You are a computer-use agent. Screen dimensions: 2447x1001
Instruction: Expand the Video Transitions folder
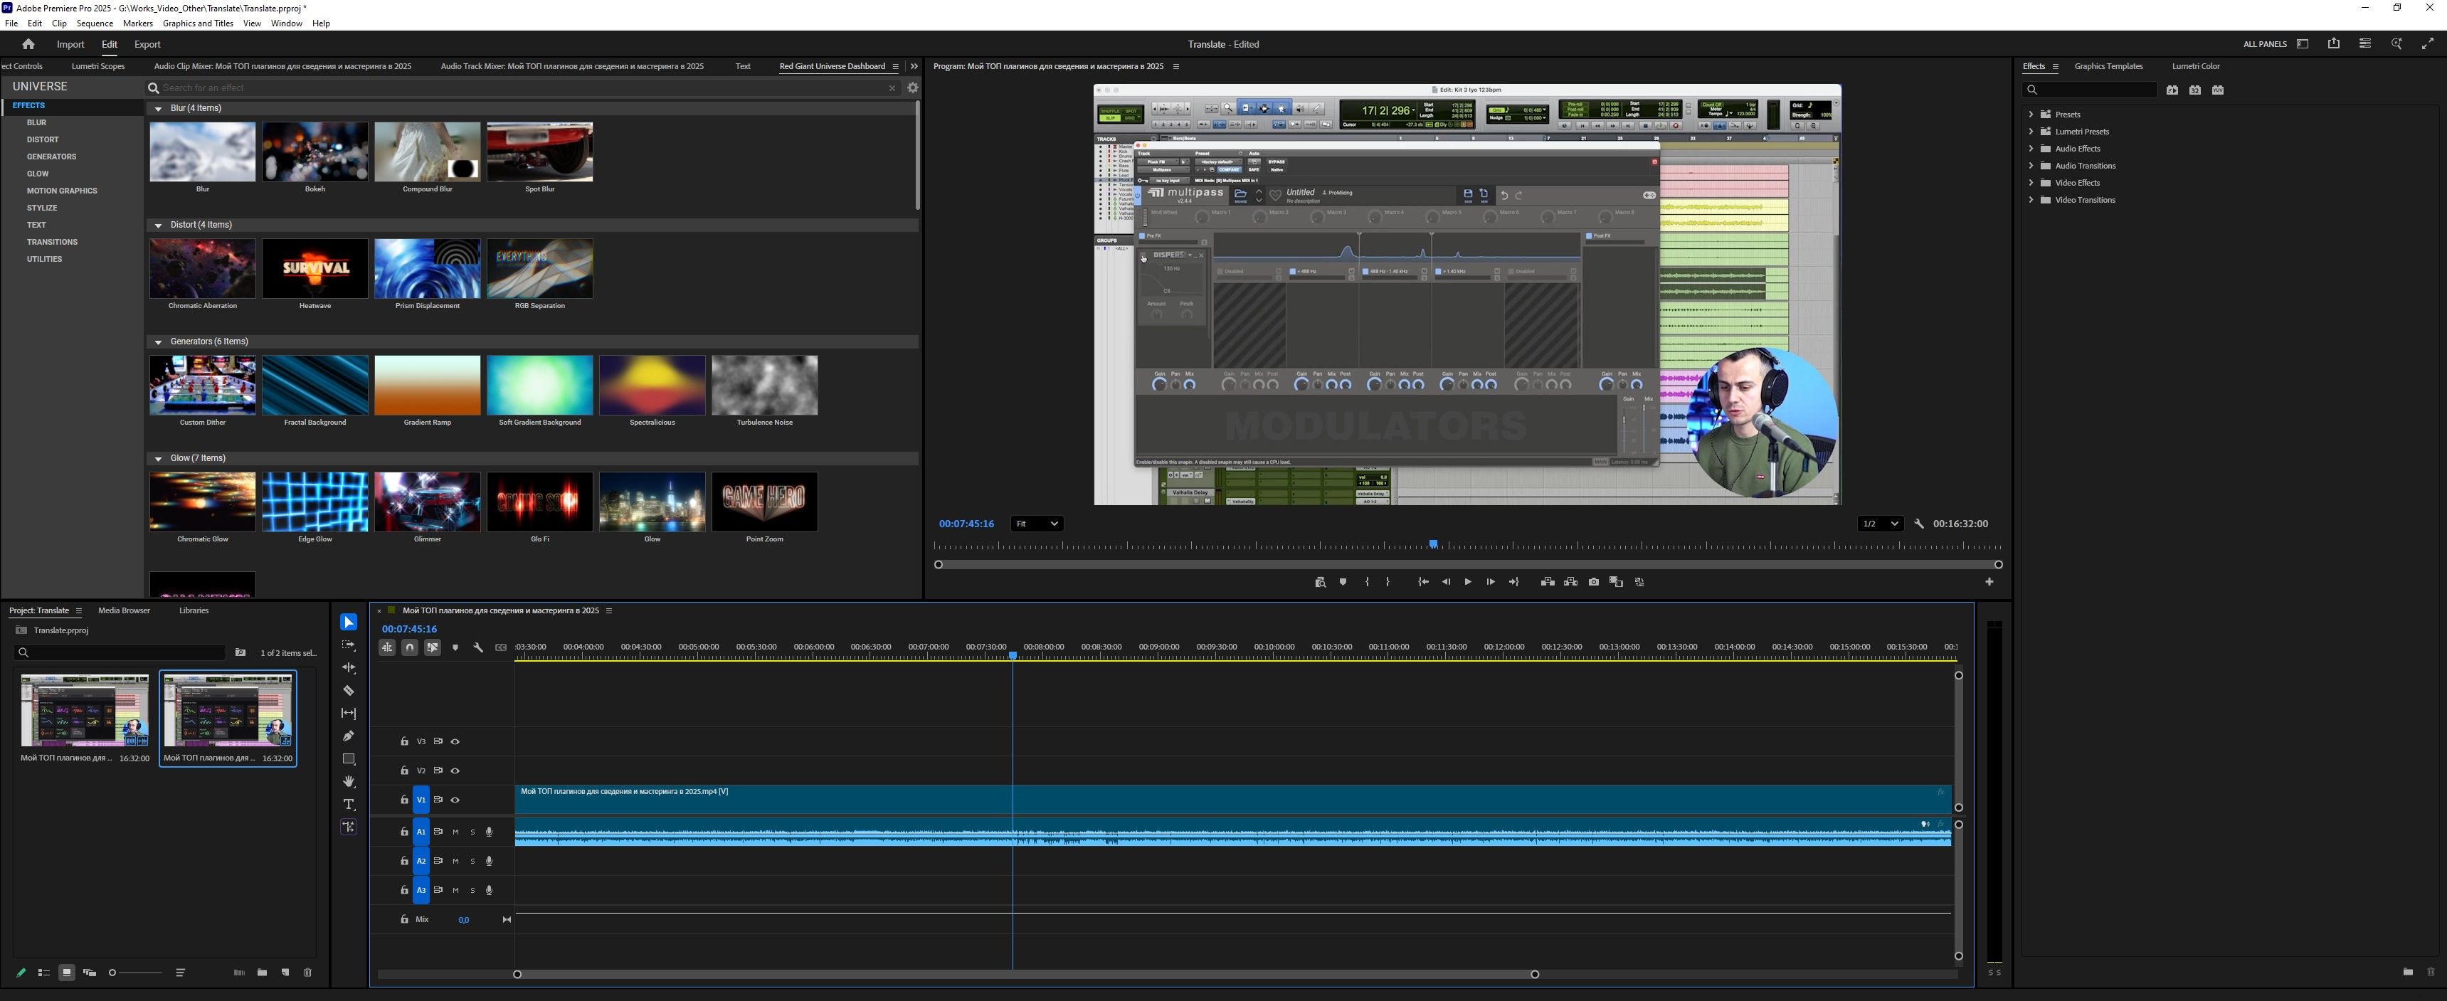(x=2031, y=199)
